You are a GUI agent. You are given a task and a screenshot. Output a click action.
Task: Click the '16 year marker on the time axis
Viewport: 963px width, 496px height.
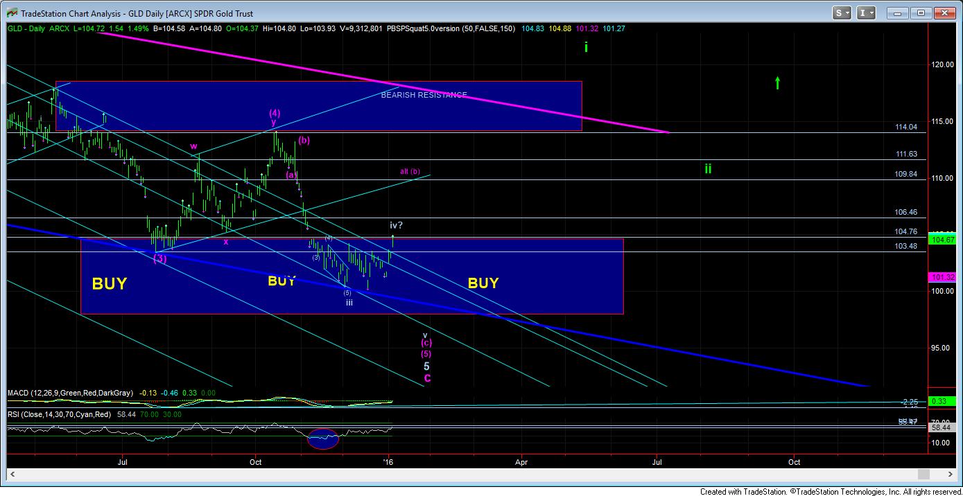pyautogui.click(x=389, y=462)
